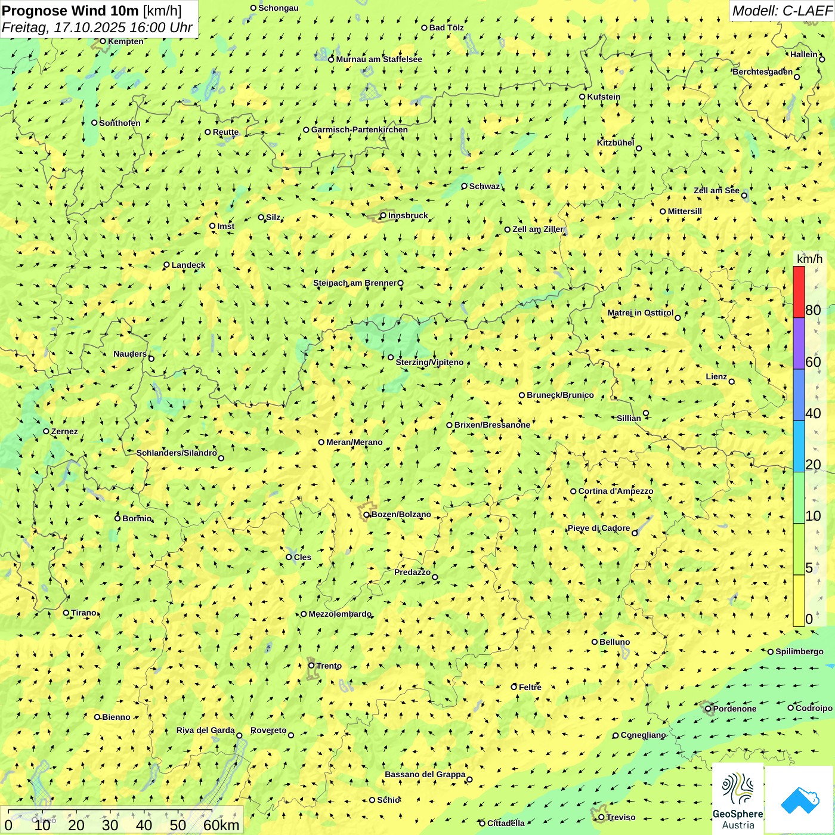The image size is (835, 835).
Task: Click the Trento city label
Action: [329, 666]
